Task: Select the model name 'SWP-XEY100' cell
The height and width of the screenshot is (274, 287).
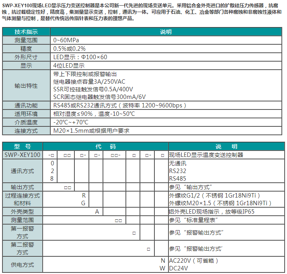Action: click(x=23, y=155)
